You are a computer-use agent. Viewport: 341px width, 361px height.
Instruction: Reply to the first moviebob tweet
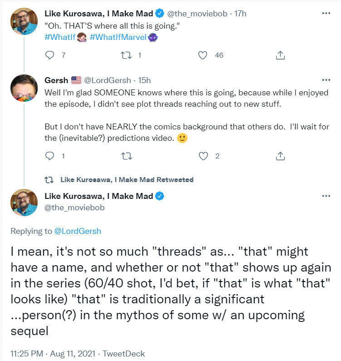point(49,55)
